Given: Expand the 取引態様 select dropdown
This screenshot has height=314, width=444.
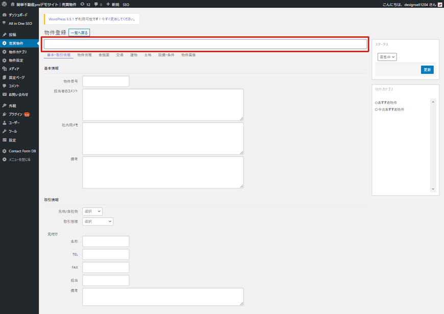Looking at the screenshot, I should [x=97, y=222].
